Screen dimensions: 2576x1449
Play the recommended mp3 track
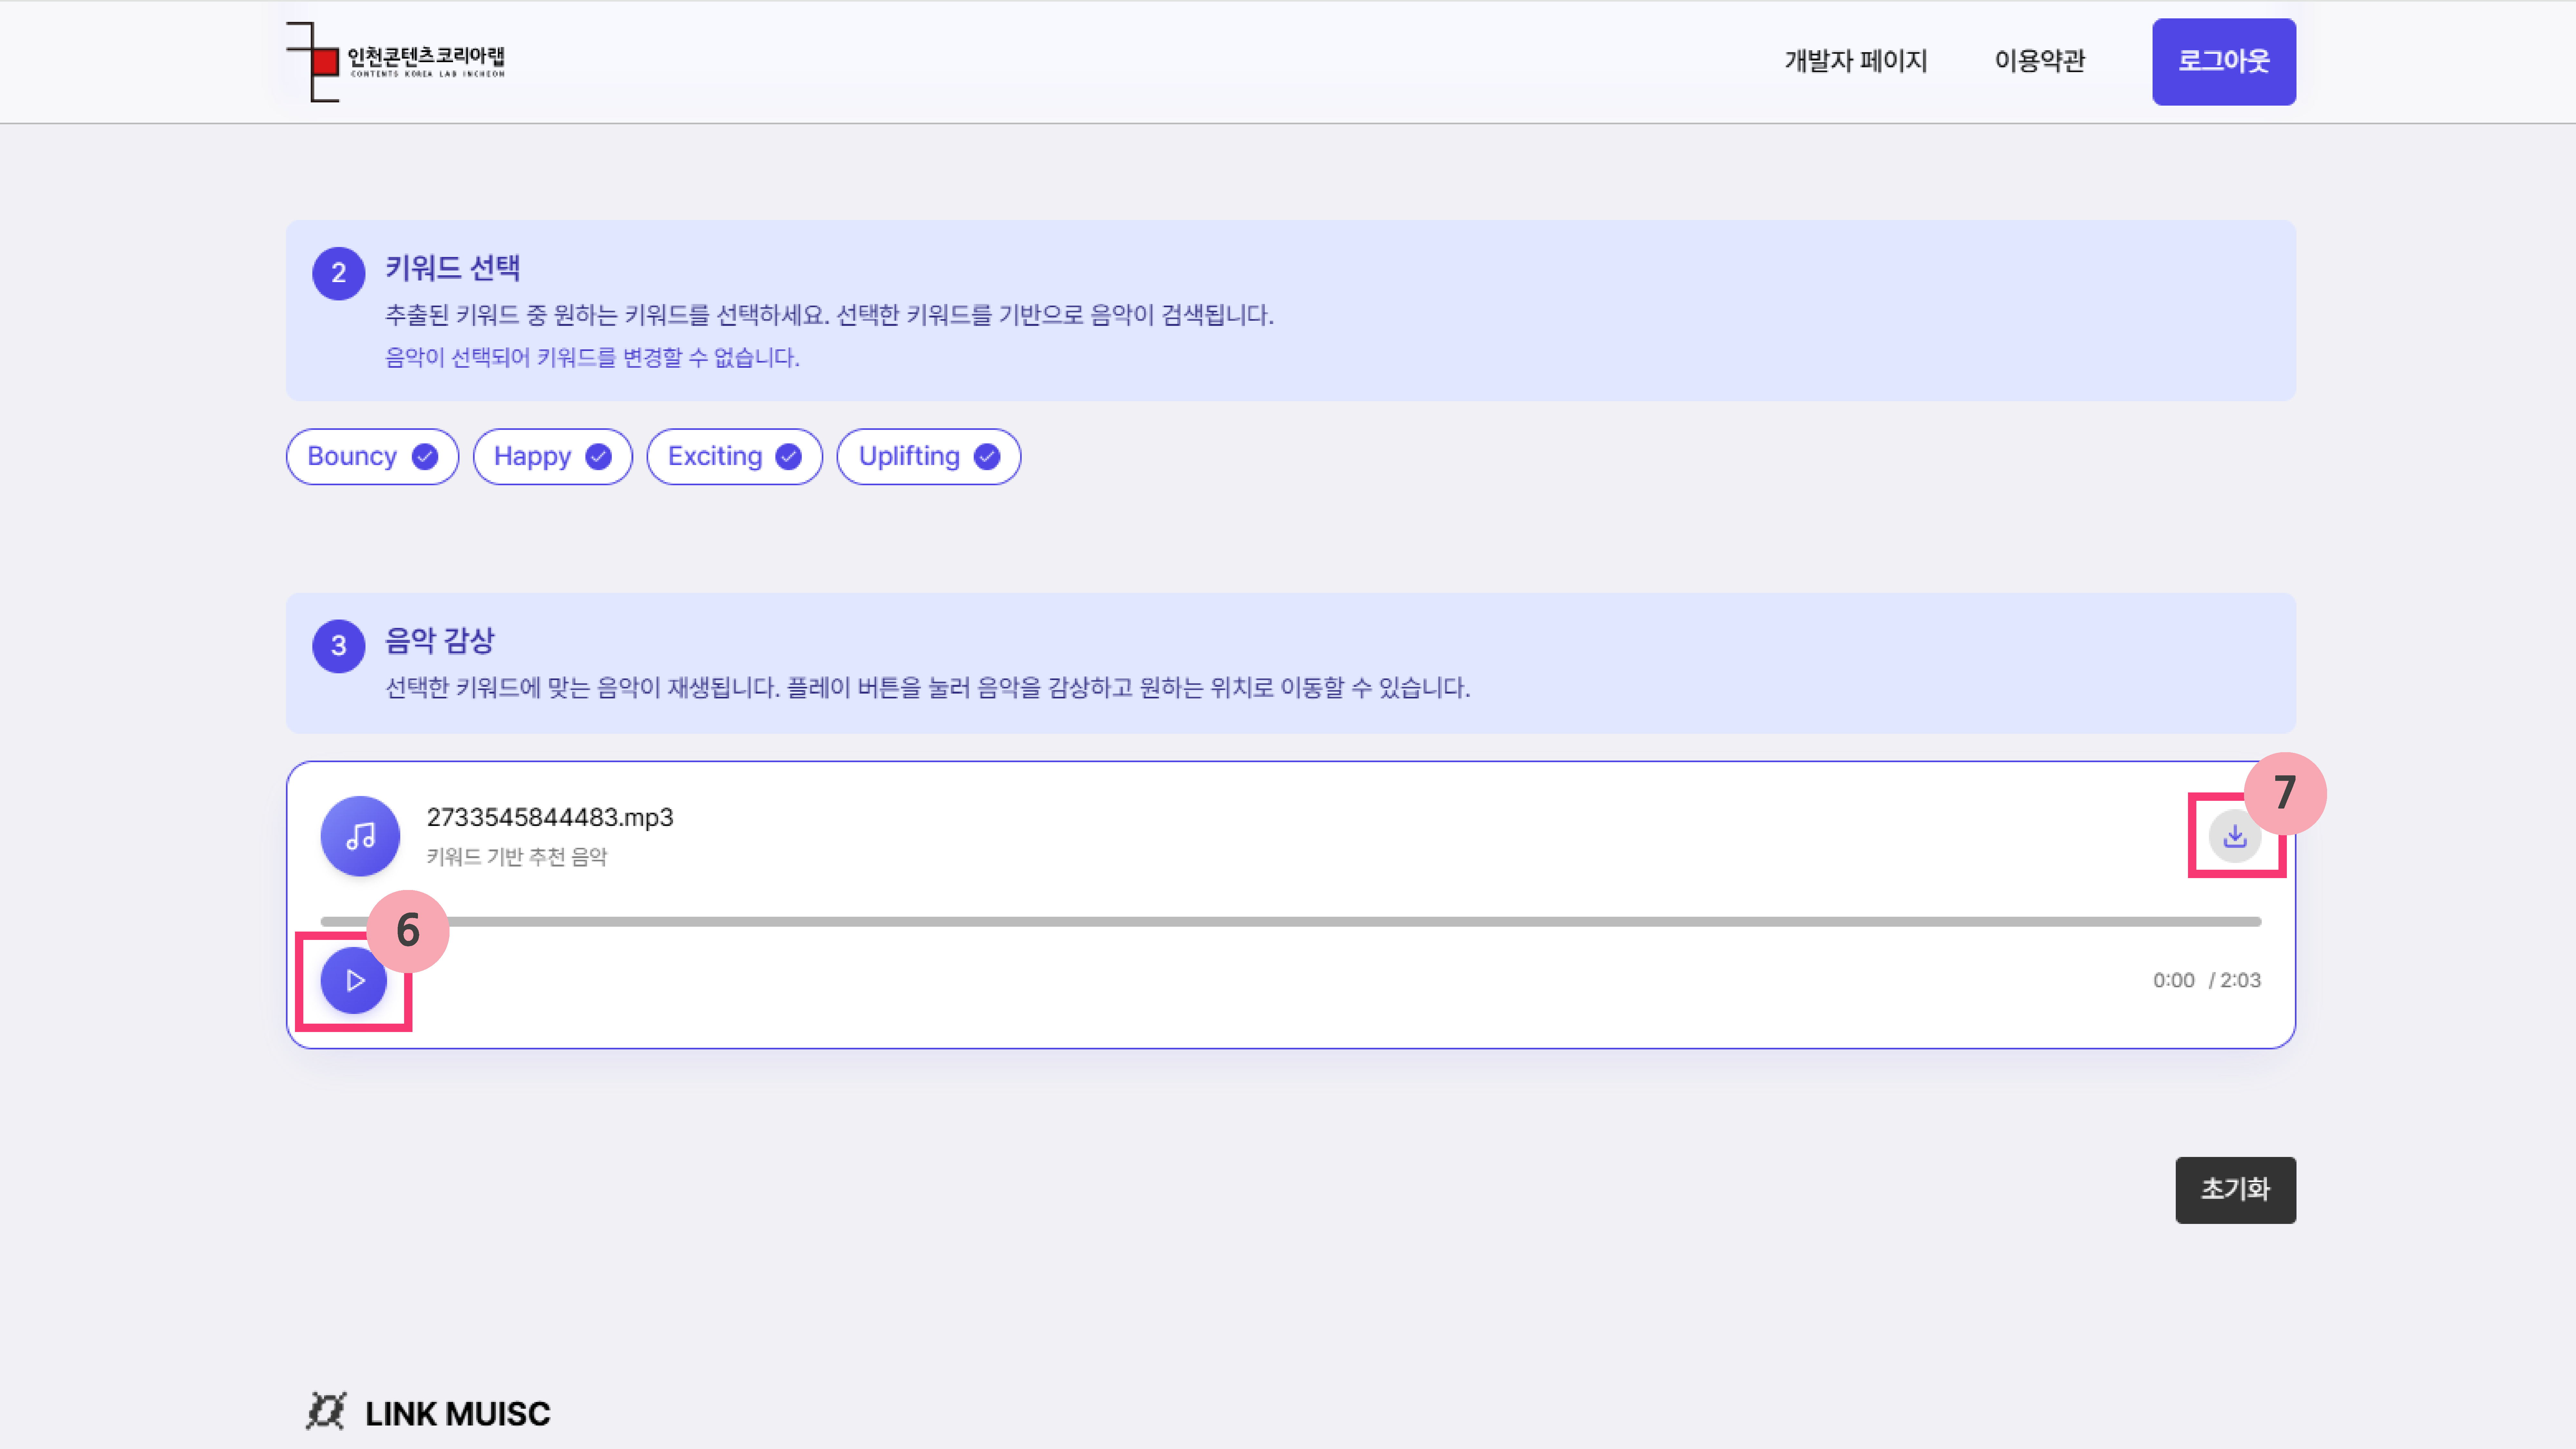(354, 980)
